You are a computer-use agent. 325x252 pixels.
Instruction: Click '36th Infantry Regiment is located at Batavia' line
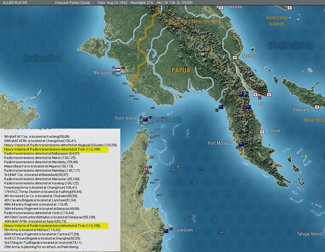tap(42, 209)
